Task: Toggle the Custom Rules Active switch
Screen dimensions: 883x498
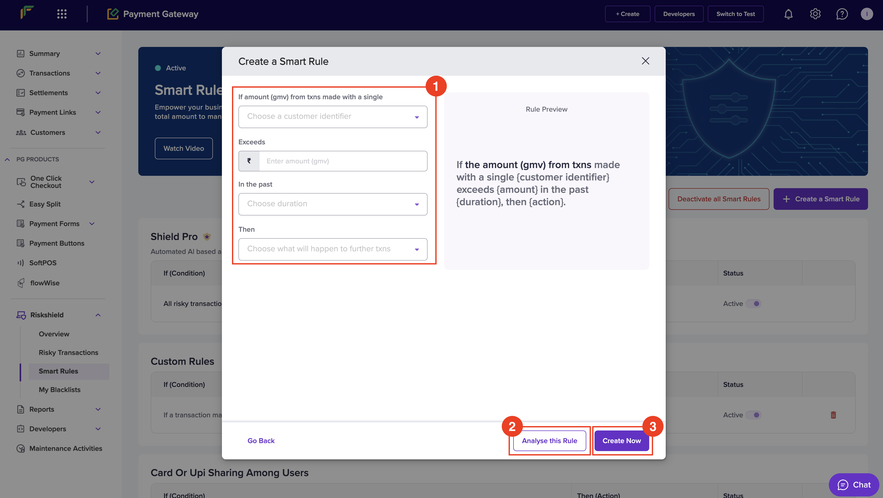Action: point(754,415)
